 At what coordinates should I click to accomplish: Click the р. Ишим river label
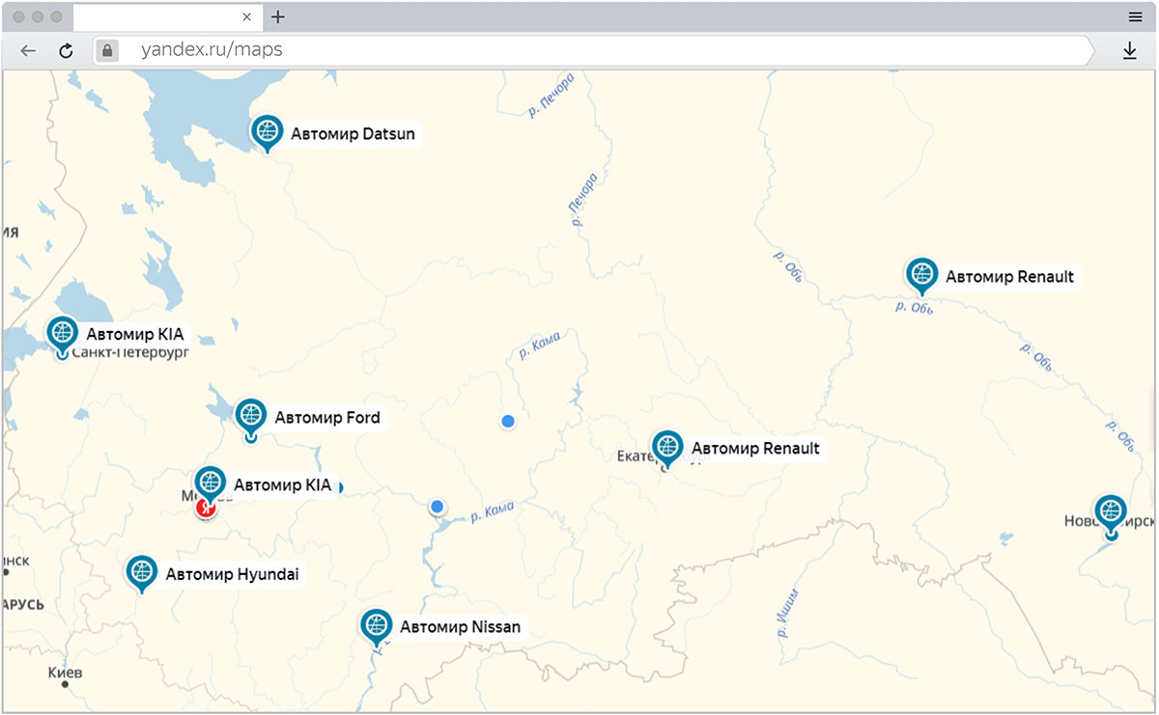click(x=787, y=613)
